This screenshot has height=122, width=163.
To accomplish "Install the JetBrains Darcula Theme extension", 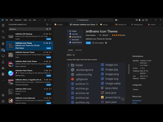I will (48, 57).
